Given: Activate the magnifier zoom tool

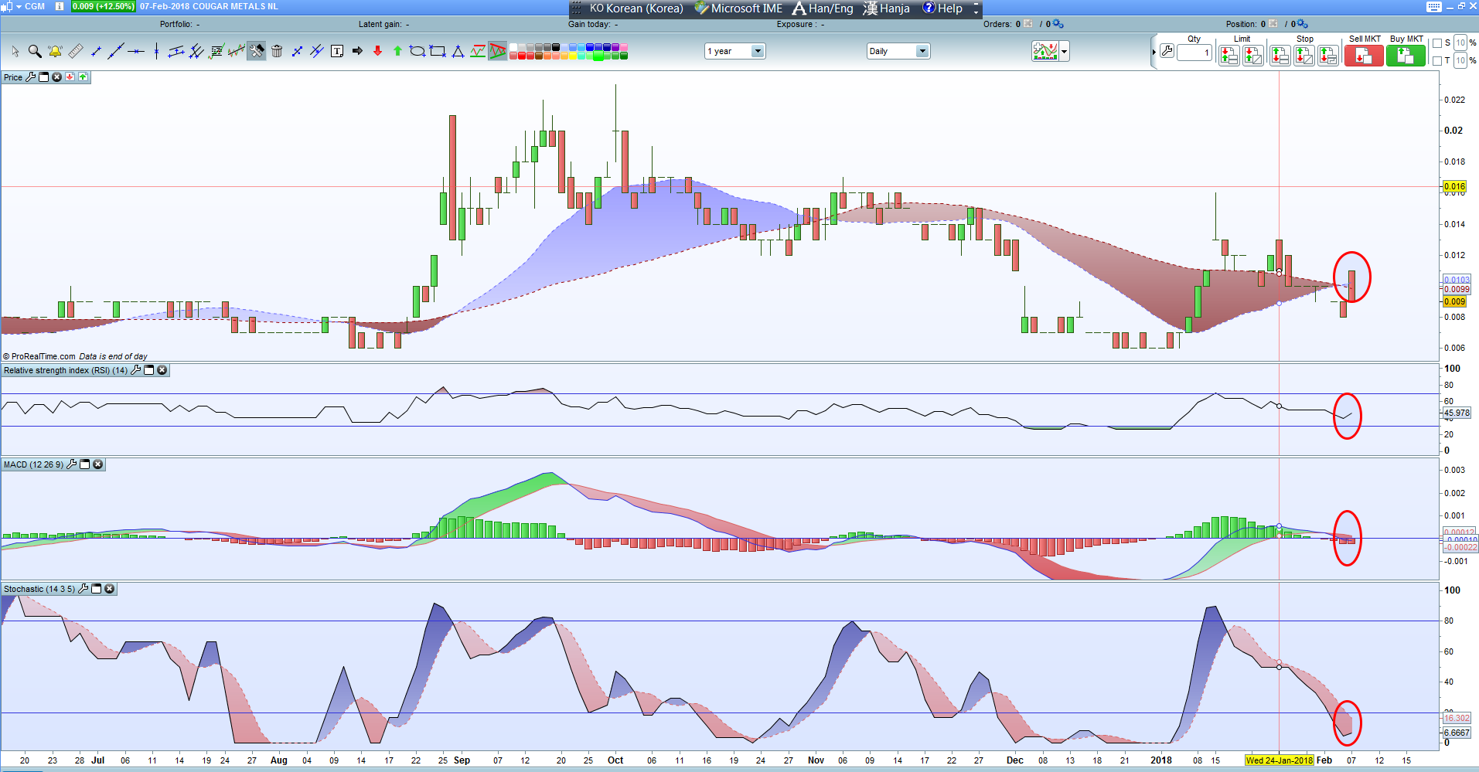Looking at the screenshot, I should (35, 51).
